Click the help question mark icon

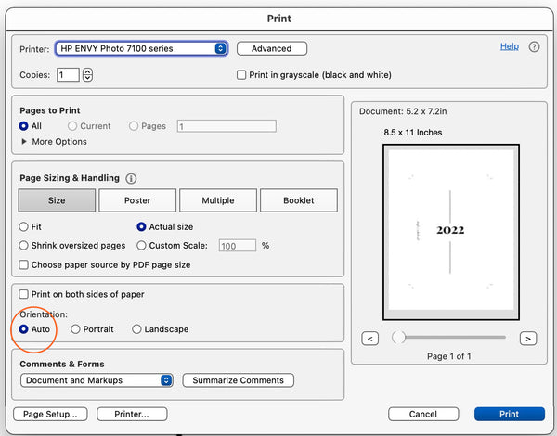[534, 47]
